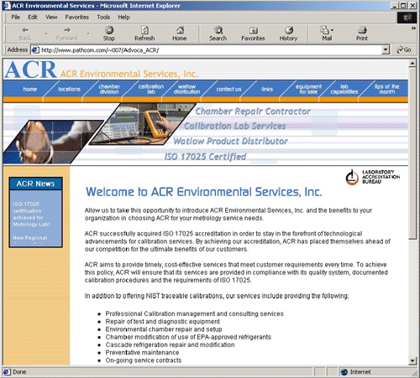Expand the toolbar overflow chevron
This screenshot has width=420, height=378.
(413, 28)
